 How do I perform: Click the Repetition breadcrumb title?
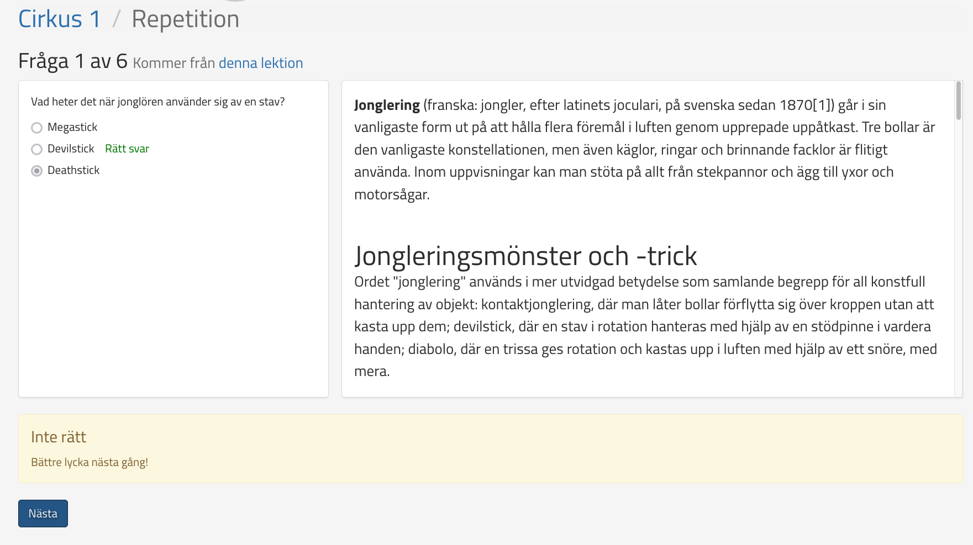coord(185,19)
